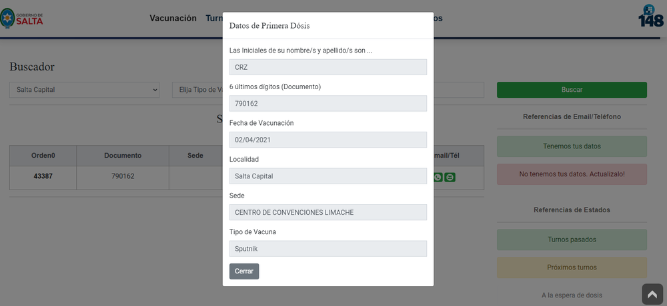Click the initials field showing CRZ
Image resolution: width=667 pixels, height=306 pixels.
pos(328,67)
